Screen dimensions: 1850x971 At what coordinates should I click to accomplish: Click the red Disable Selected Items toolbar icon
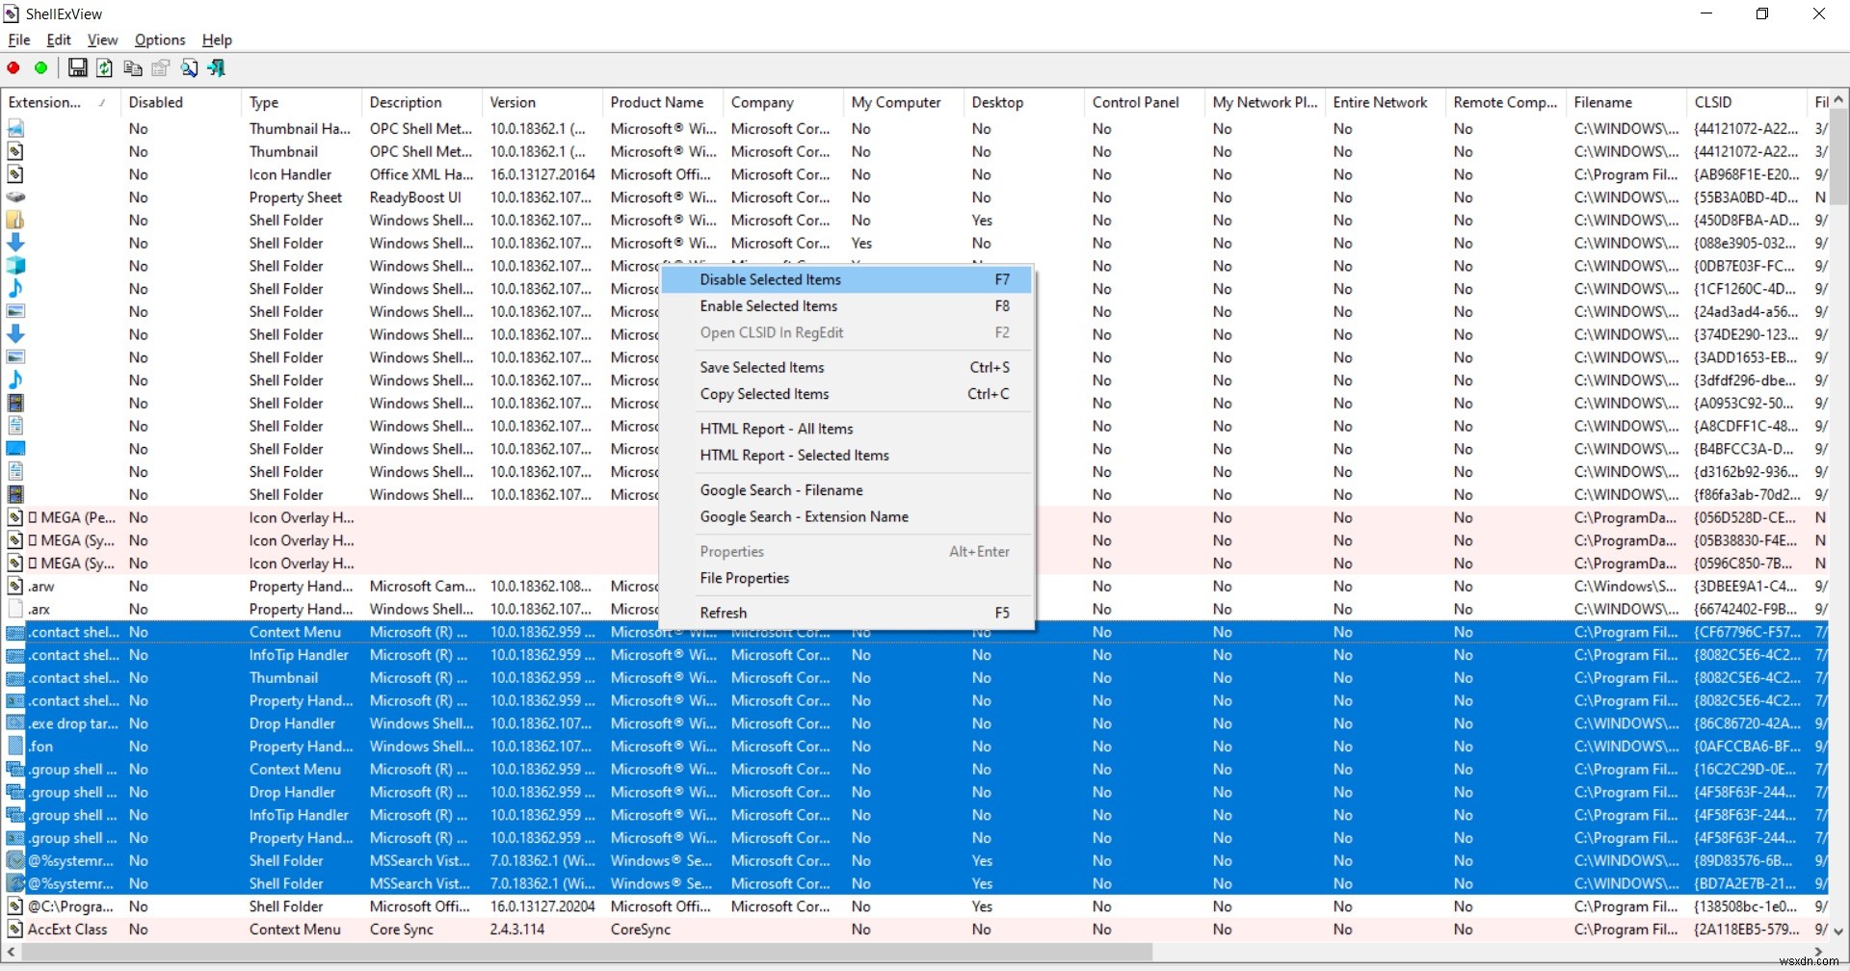point(13,67)
